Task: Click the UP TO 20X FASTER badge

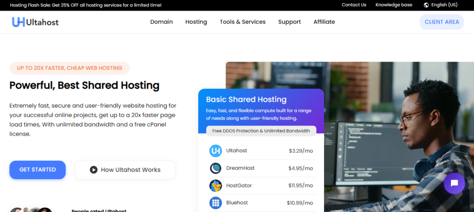Action: [69, 68]
